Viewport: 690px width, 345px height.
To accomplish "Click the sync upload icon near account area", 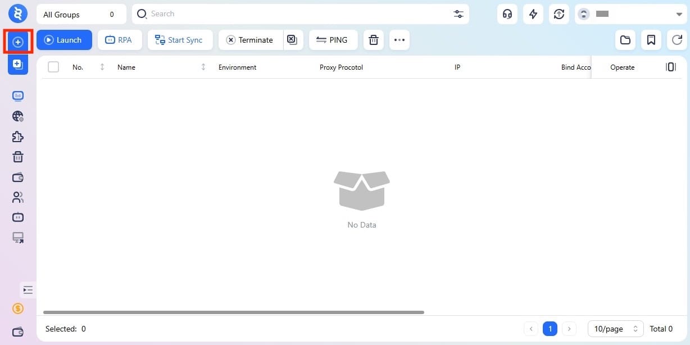I will tap(559, 13).
